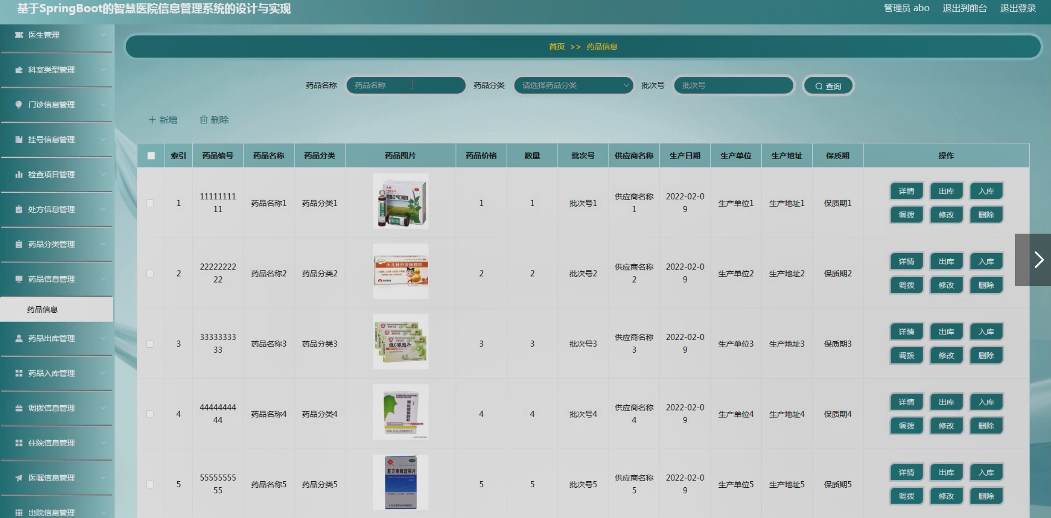Click the trash icon next to 删除
This screenshot has width=1051, height=518.
(x=203, y=120)
